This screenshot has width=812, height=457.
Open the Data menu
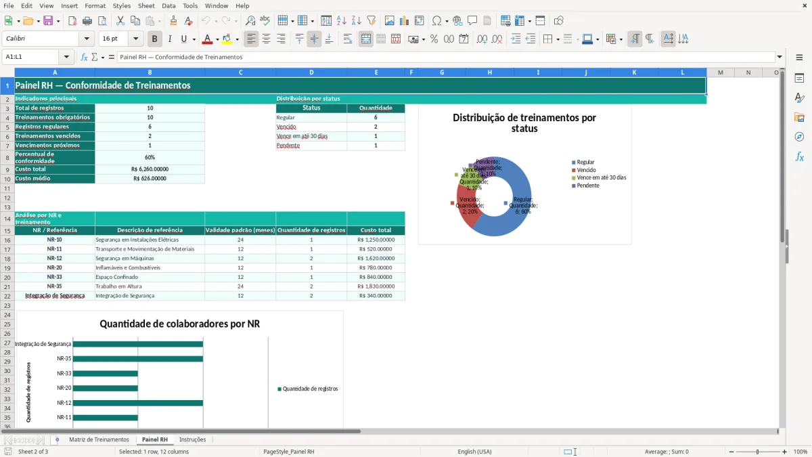coord(168,5)
